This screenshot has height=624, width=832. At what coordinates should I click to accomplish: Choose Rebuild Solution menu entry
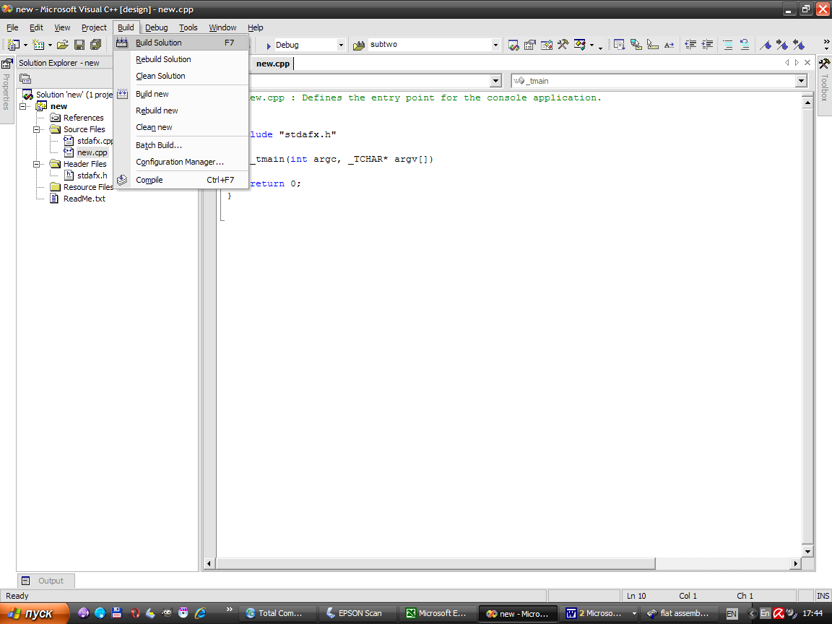click(x=181, y=59)
